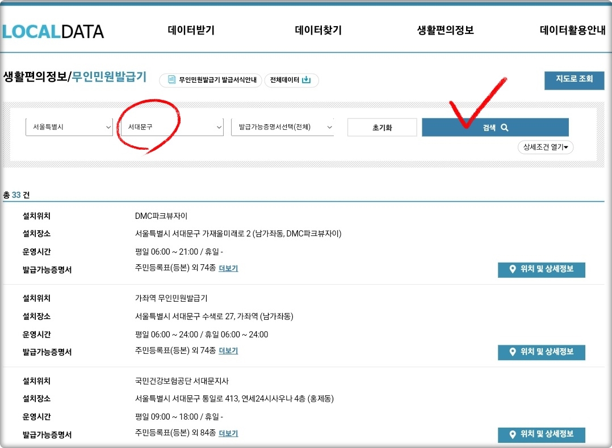Open 위치 및 상세정보 for 가좌역 무인민원발급기
This screenshot has height=448, width=612.
point(542,352)
